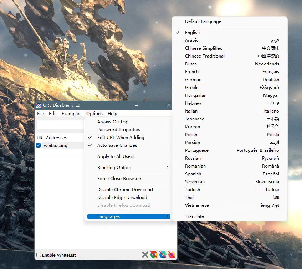Screen dimensions: 302x269
Task: Click the URL Disabler title bar app icon
Action: coord(39,105)
